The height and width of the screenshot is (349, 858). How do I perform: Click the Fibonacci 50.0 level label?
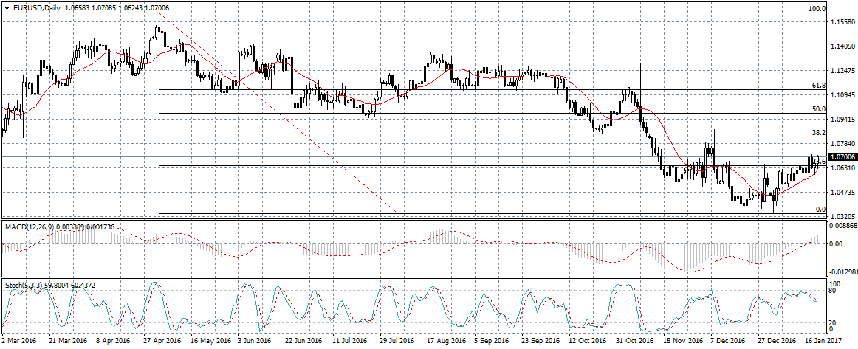(x=817, y=109)
